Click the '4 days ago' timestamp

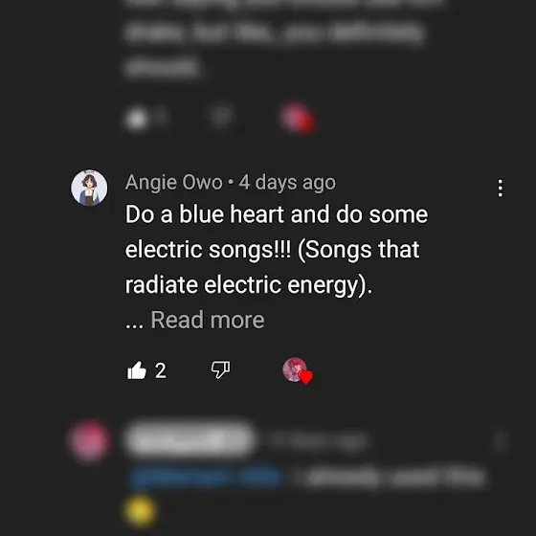[x=287, y=183]
